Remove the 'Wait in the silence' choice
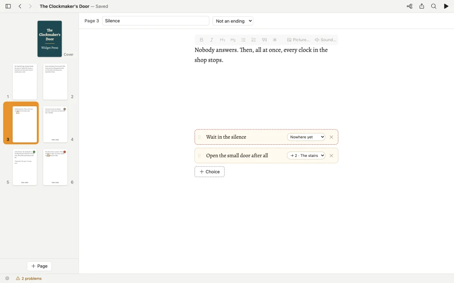Viewport: 454px width, 283px height. point(331,137)
